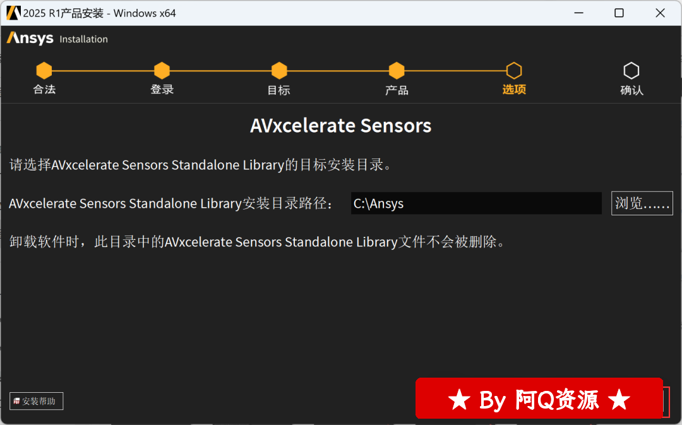Minimize the installer window
The image size is (682, 425).
[x=578, y=13]
